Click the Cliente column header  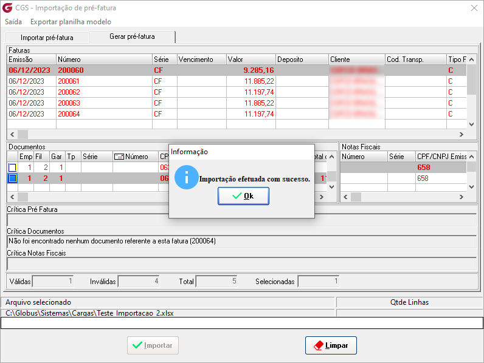click(357, 59)
